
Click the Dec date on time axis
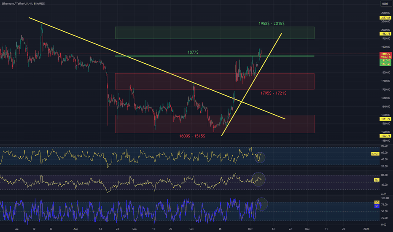point(307,229)
